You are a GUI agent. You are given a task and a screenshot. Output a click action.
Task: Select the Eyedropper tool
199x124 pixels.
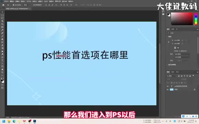click(2, 30)
